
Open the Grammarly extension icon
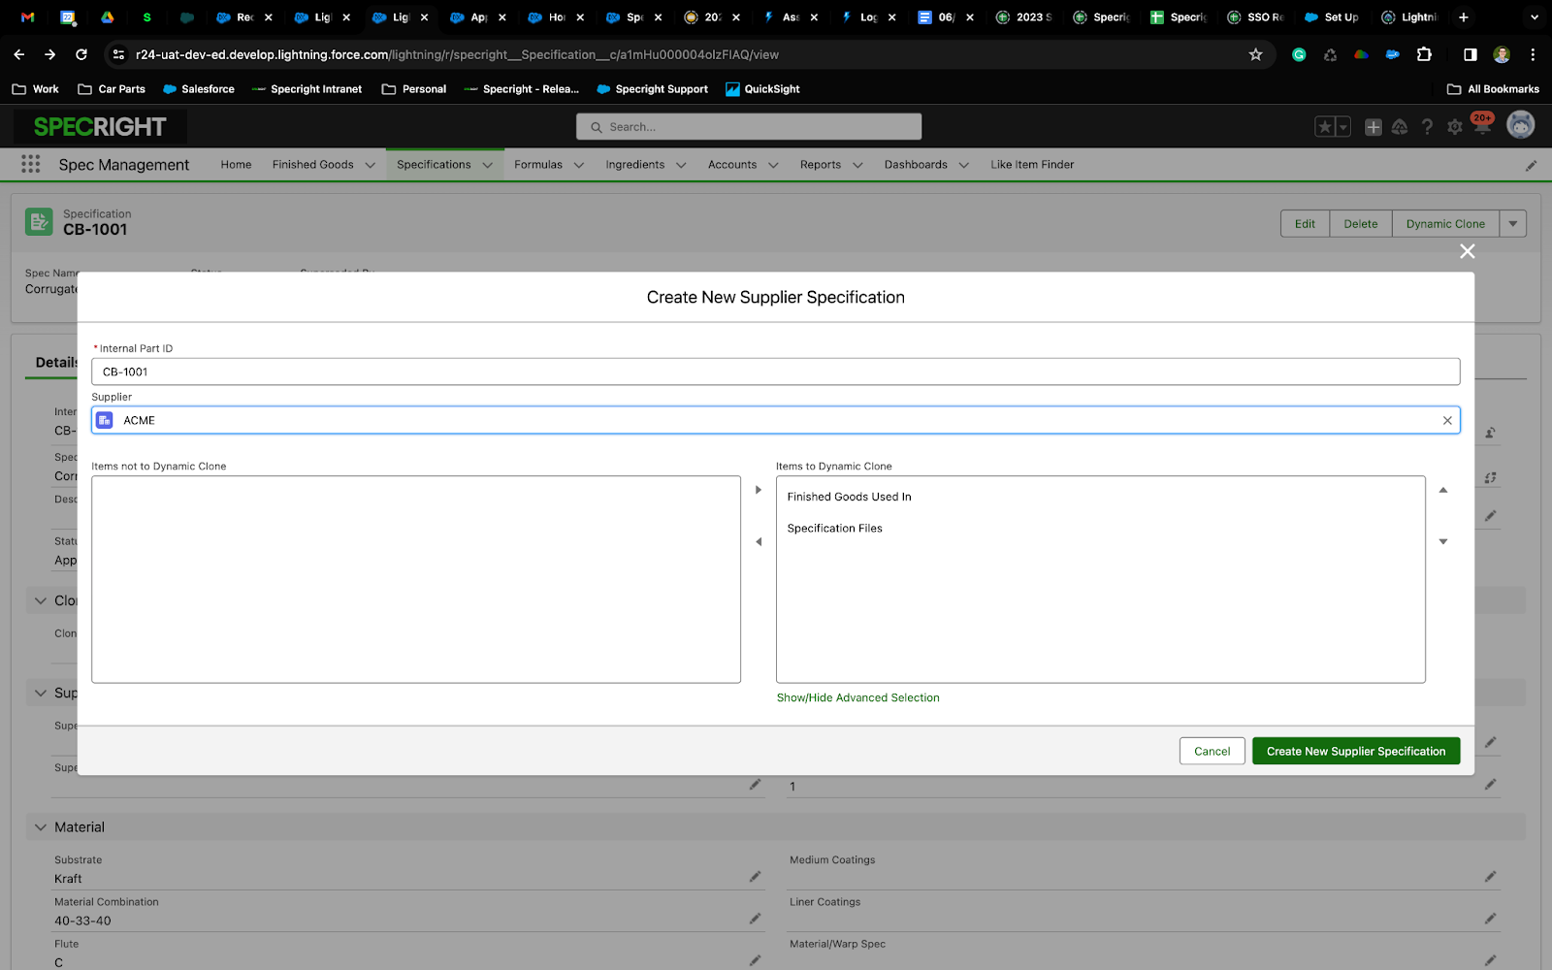tap(1299, 54)
